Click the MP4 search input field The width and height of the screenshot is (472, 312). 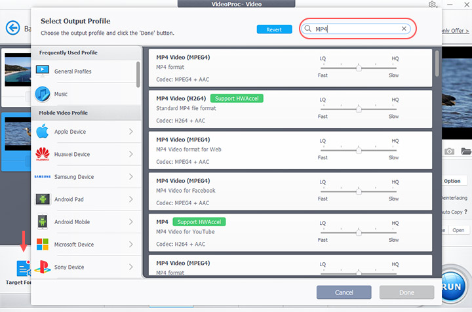pyautogui.click(x=357, y=29)
